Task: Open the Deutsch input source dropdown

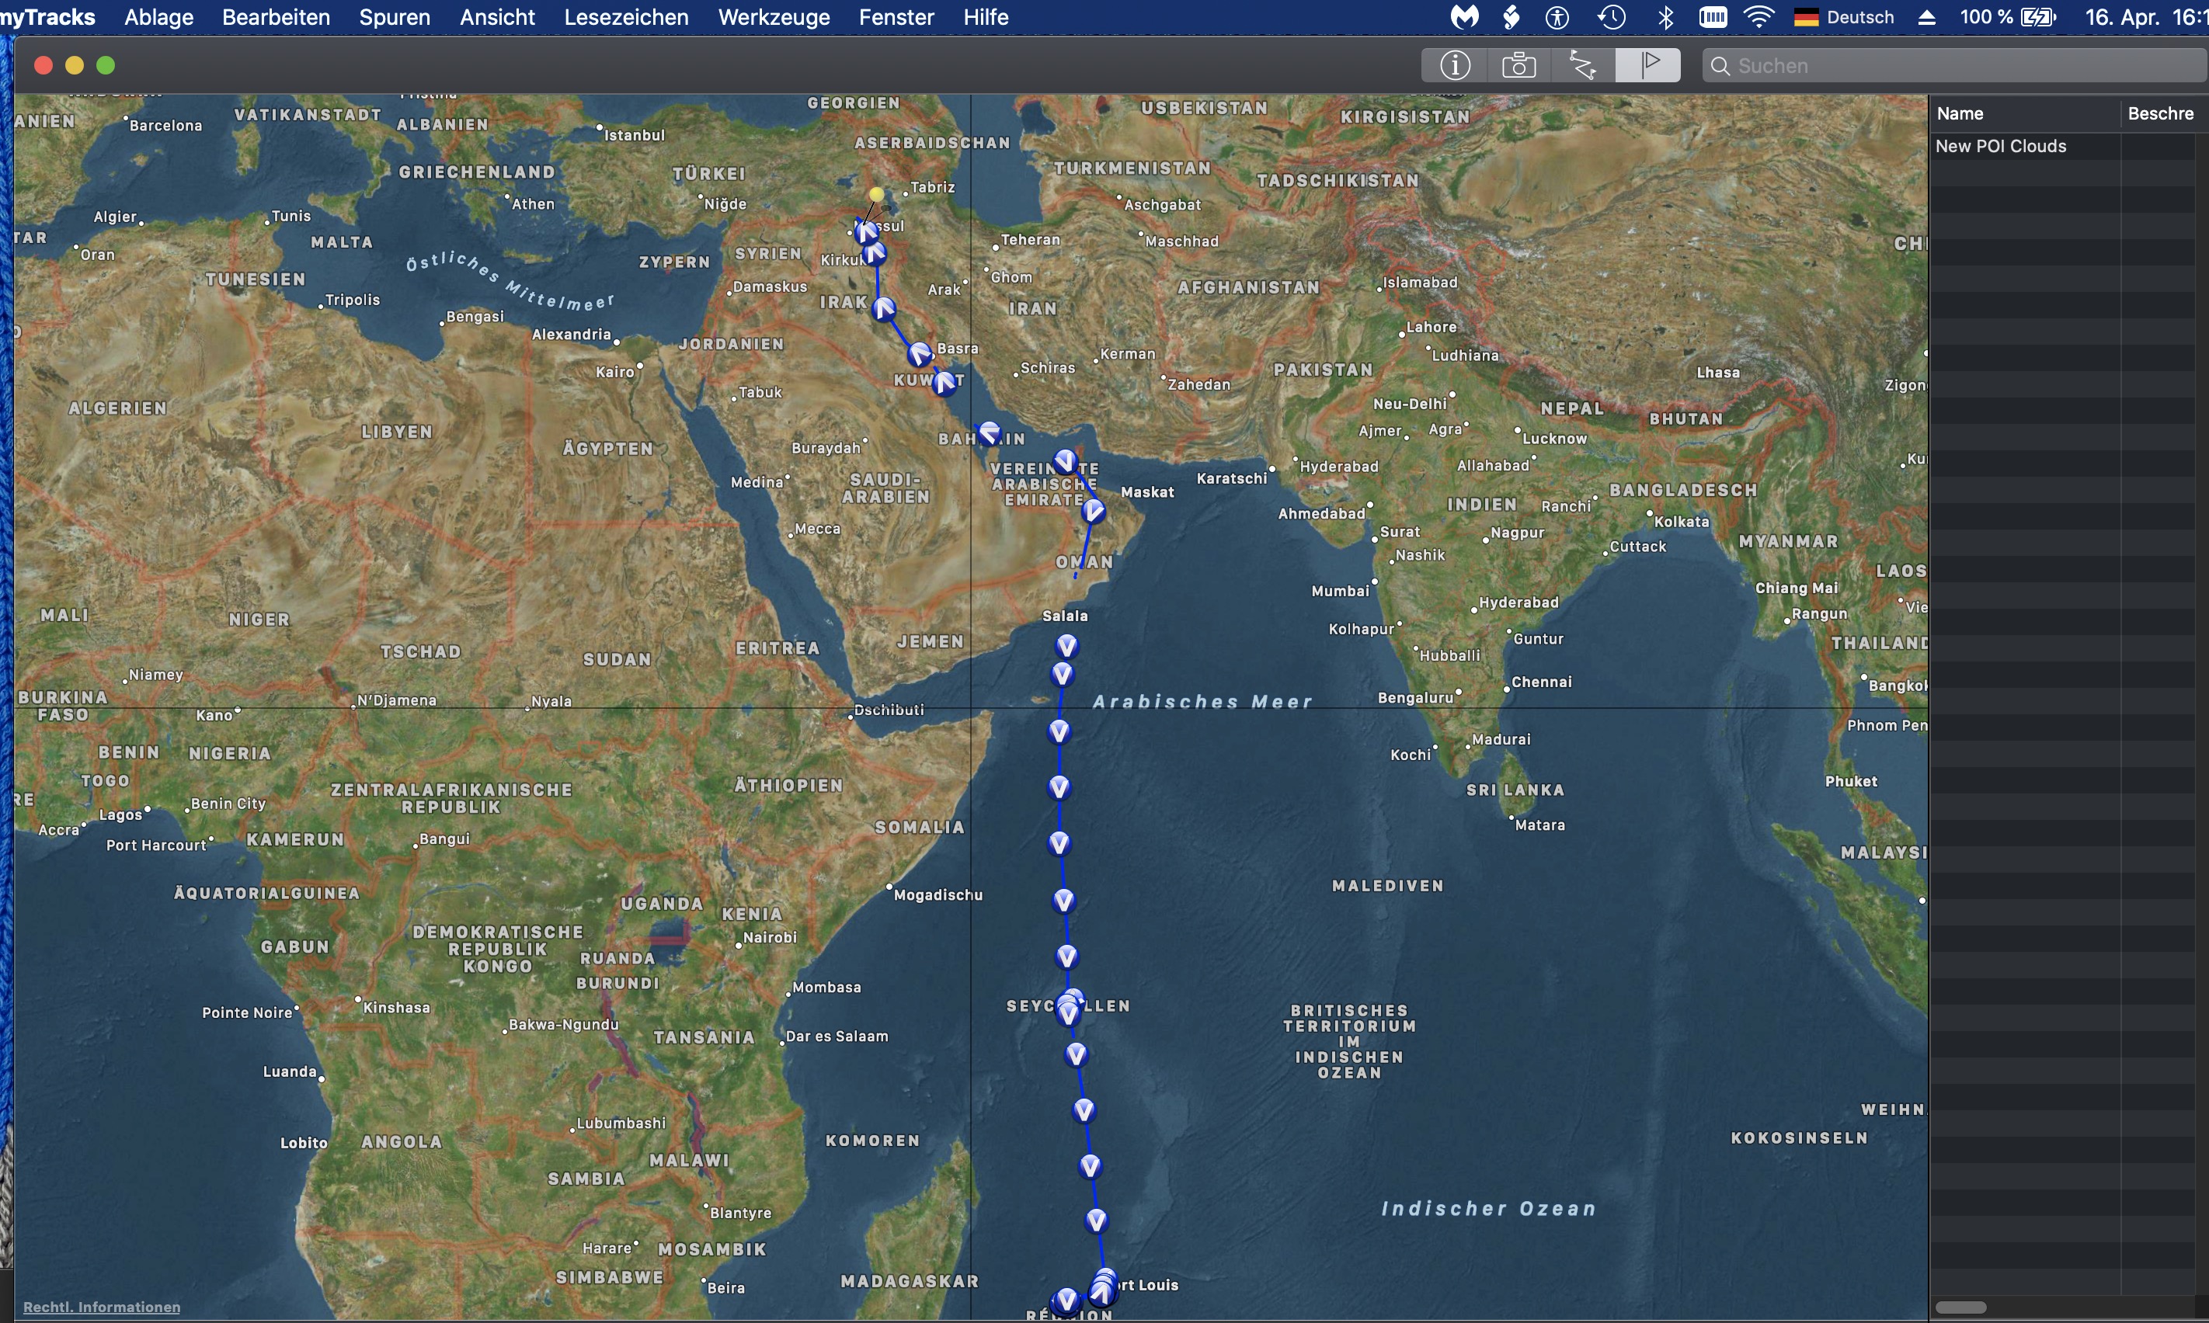Action: click(1844, 17)
